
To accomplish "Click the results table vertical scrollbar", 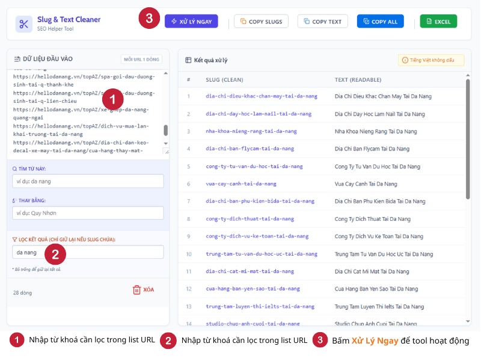I will [x=468, y=138].
